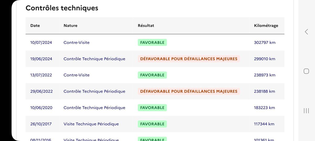Tap the Android home button
Image resolution: width=315 pixels, height=141 pixels.
(x=306, y=71)
